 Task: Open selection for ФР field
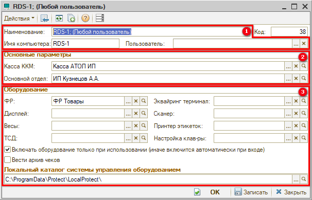click(x=128, y=101)
